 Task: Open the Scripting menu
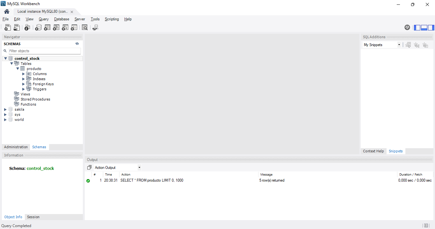112,19
